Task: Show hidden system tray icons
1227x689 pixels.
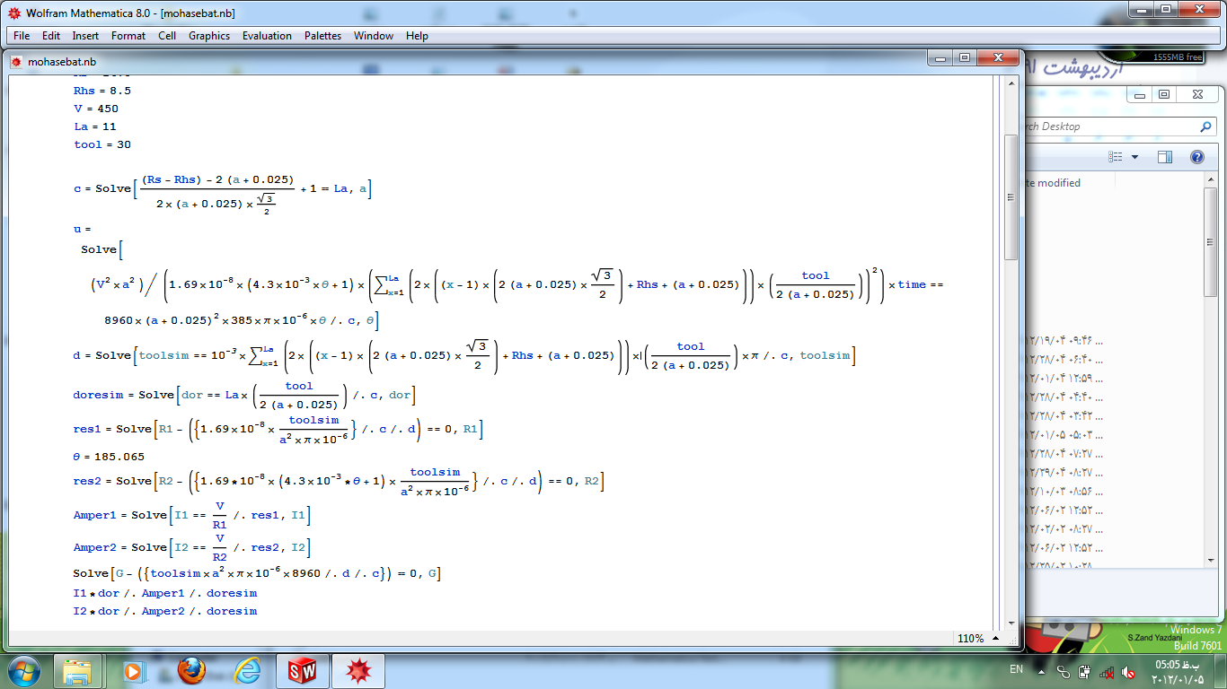Action: click(x=1042, y=671)
